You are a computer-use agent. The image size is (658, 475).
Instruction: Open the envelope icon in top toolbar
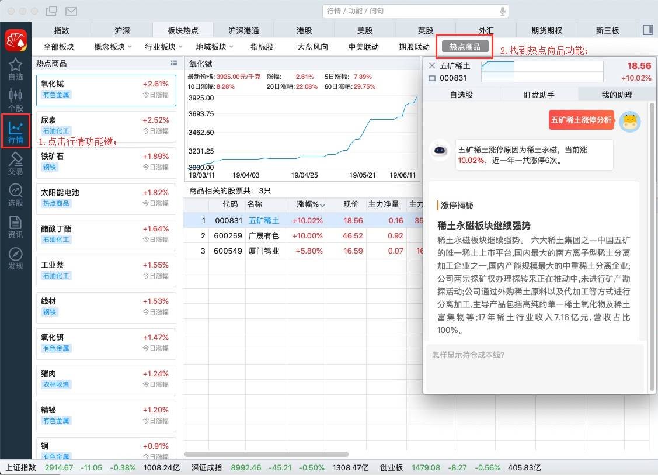point(71,11)
